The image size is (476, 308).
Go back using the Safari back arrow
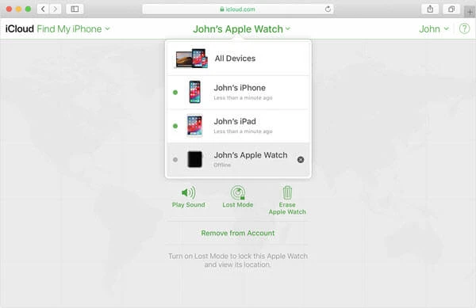[43, 9]
